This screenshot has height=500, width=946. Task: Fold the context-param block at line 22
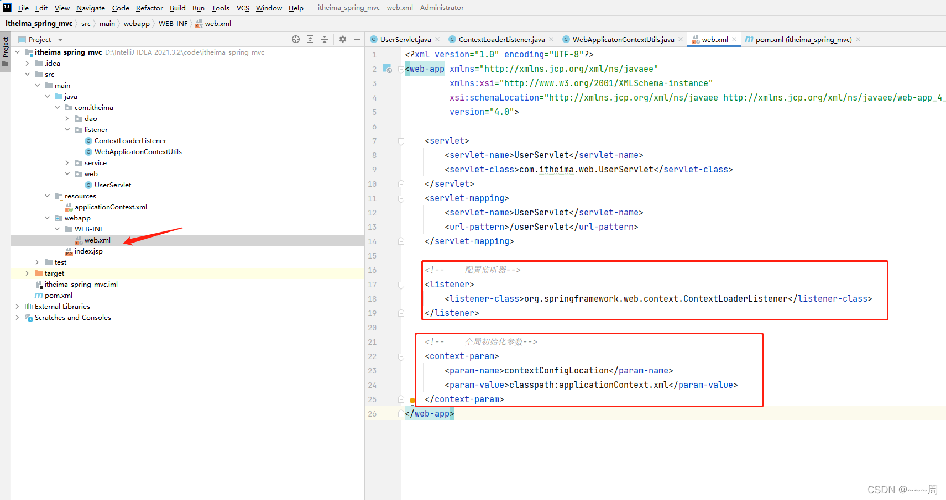click(x=401, y=356)
